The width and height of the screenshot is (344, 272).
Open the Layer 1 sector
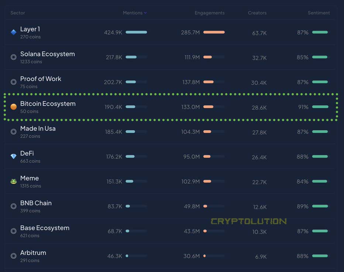[30, 29]
